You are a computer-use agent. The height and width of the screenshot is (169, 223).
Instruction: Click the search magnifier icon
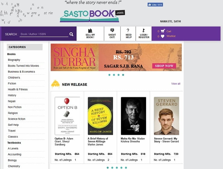pyautogui.click(x=71, y=34)
